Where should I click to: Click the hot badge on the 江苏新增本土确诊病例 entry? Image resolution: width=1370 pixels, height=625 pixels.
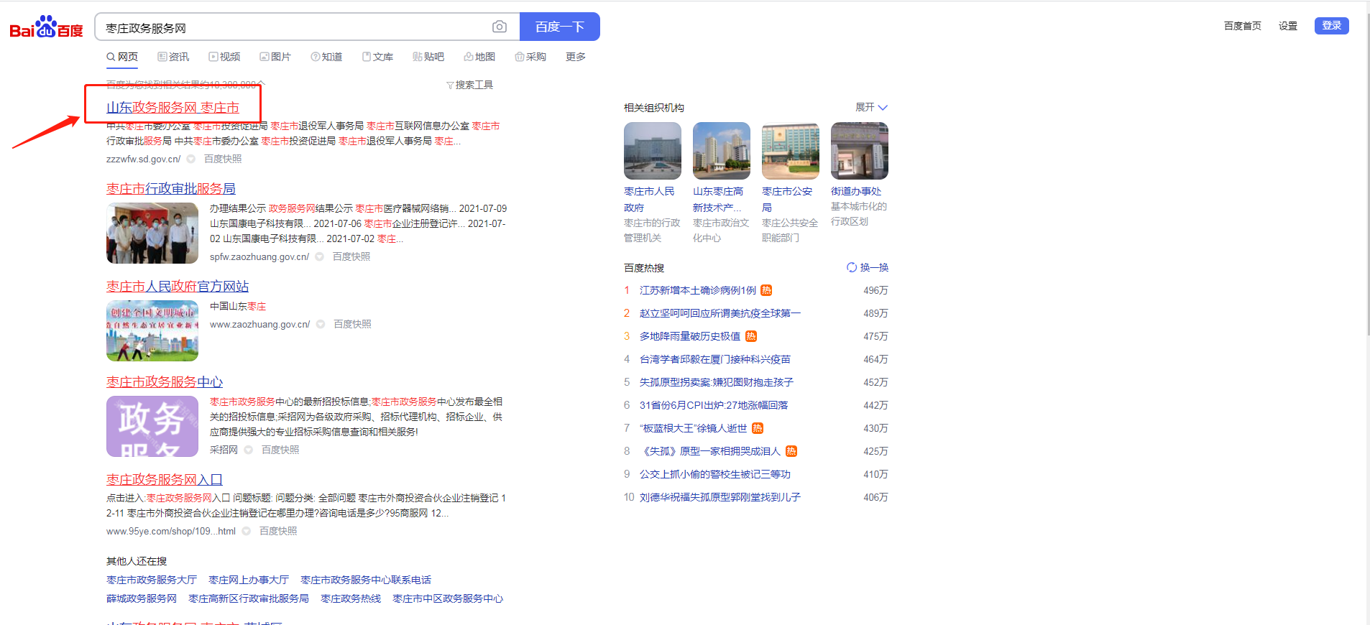coord(766,290)
